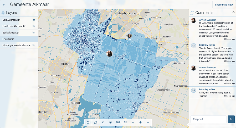Screen dimensions: 236x128
Task: Switch to 3D view
Action: [x=125, y=122]
